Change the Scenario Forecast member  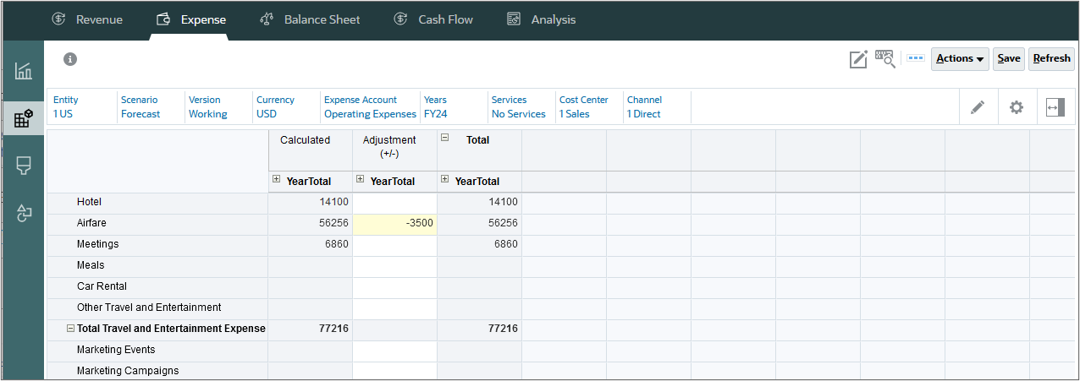[x=141, y=114]
